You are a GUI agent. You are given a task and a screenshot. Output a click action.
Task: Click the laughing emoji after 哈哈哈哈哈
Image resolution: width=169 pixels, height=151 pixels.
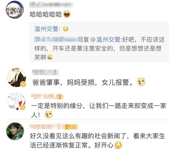67,14
